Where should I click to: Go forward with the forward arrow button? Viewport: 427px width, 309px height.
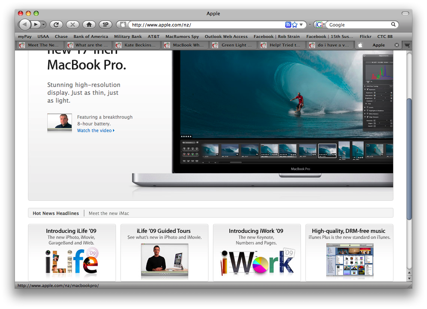[35, 25]
